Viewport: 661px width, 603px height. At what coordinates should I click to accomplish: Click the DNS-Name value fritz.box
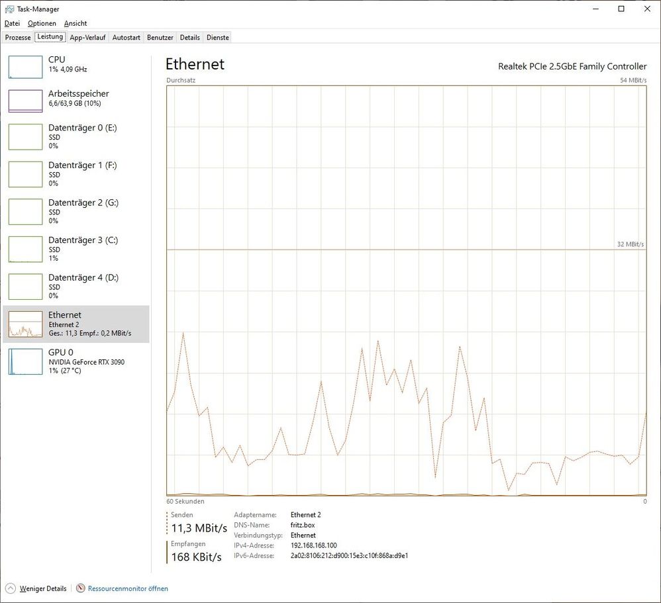pyautogui.click(x=303, y=525)
